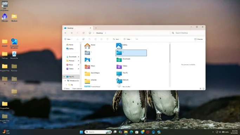Click the taskbar Search box
The height and width of the screenshot is (135, 240).
[x=98, y=132]
